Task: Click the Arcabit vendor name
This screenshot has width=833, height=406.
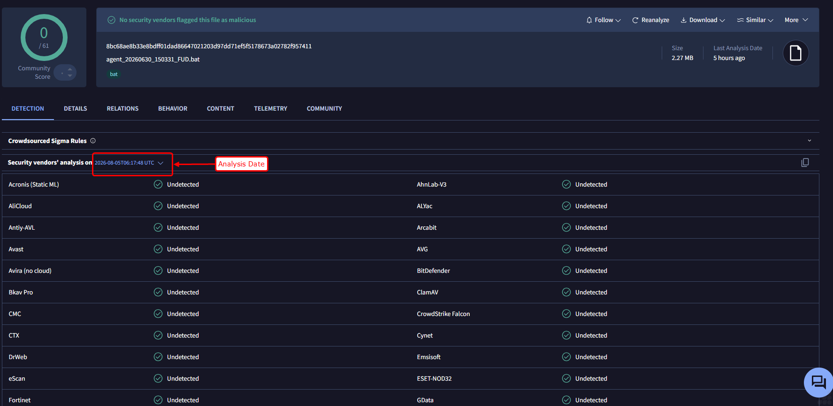Action: 427,227
